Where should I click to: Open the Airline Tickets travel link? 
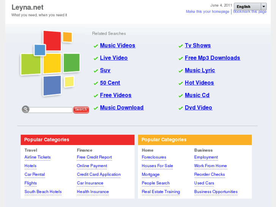coord(38,157)
